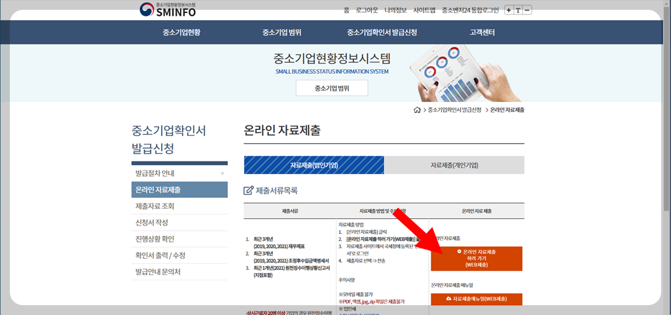The image size is (671, 315).
Task: Open 중소기업확인서 발급신청 main menu
Action: tap(382, 33)
